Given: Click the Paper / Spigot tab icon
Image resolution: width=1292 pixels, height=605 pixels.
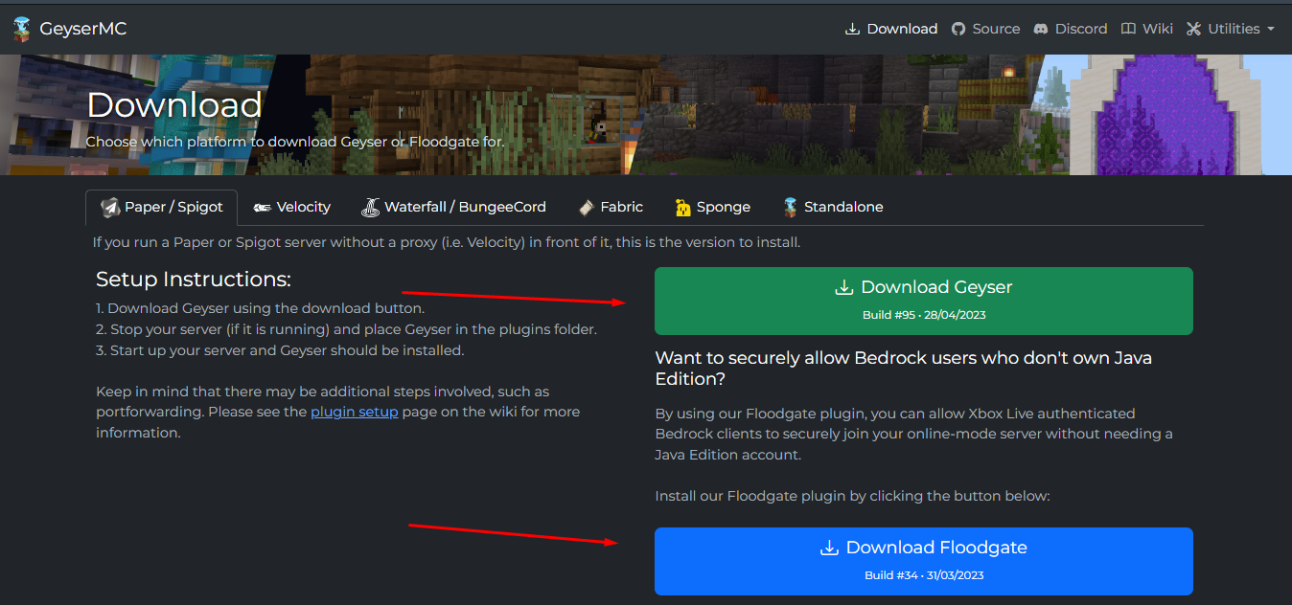Looking at the screenshot, I should coord(111,208).
